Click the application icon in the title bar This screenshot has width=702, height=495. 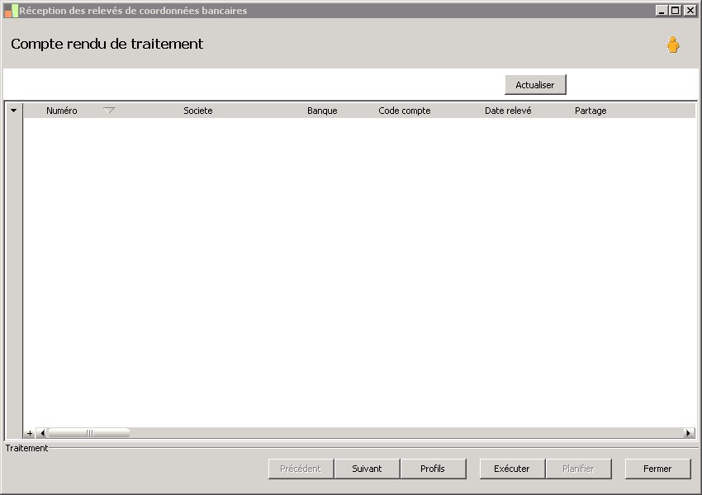point(11,11)
